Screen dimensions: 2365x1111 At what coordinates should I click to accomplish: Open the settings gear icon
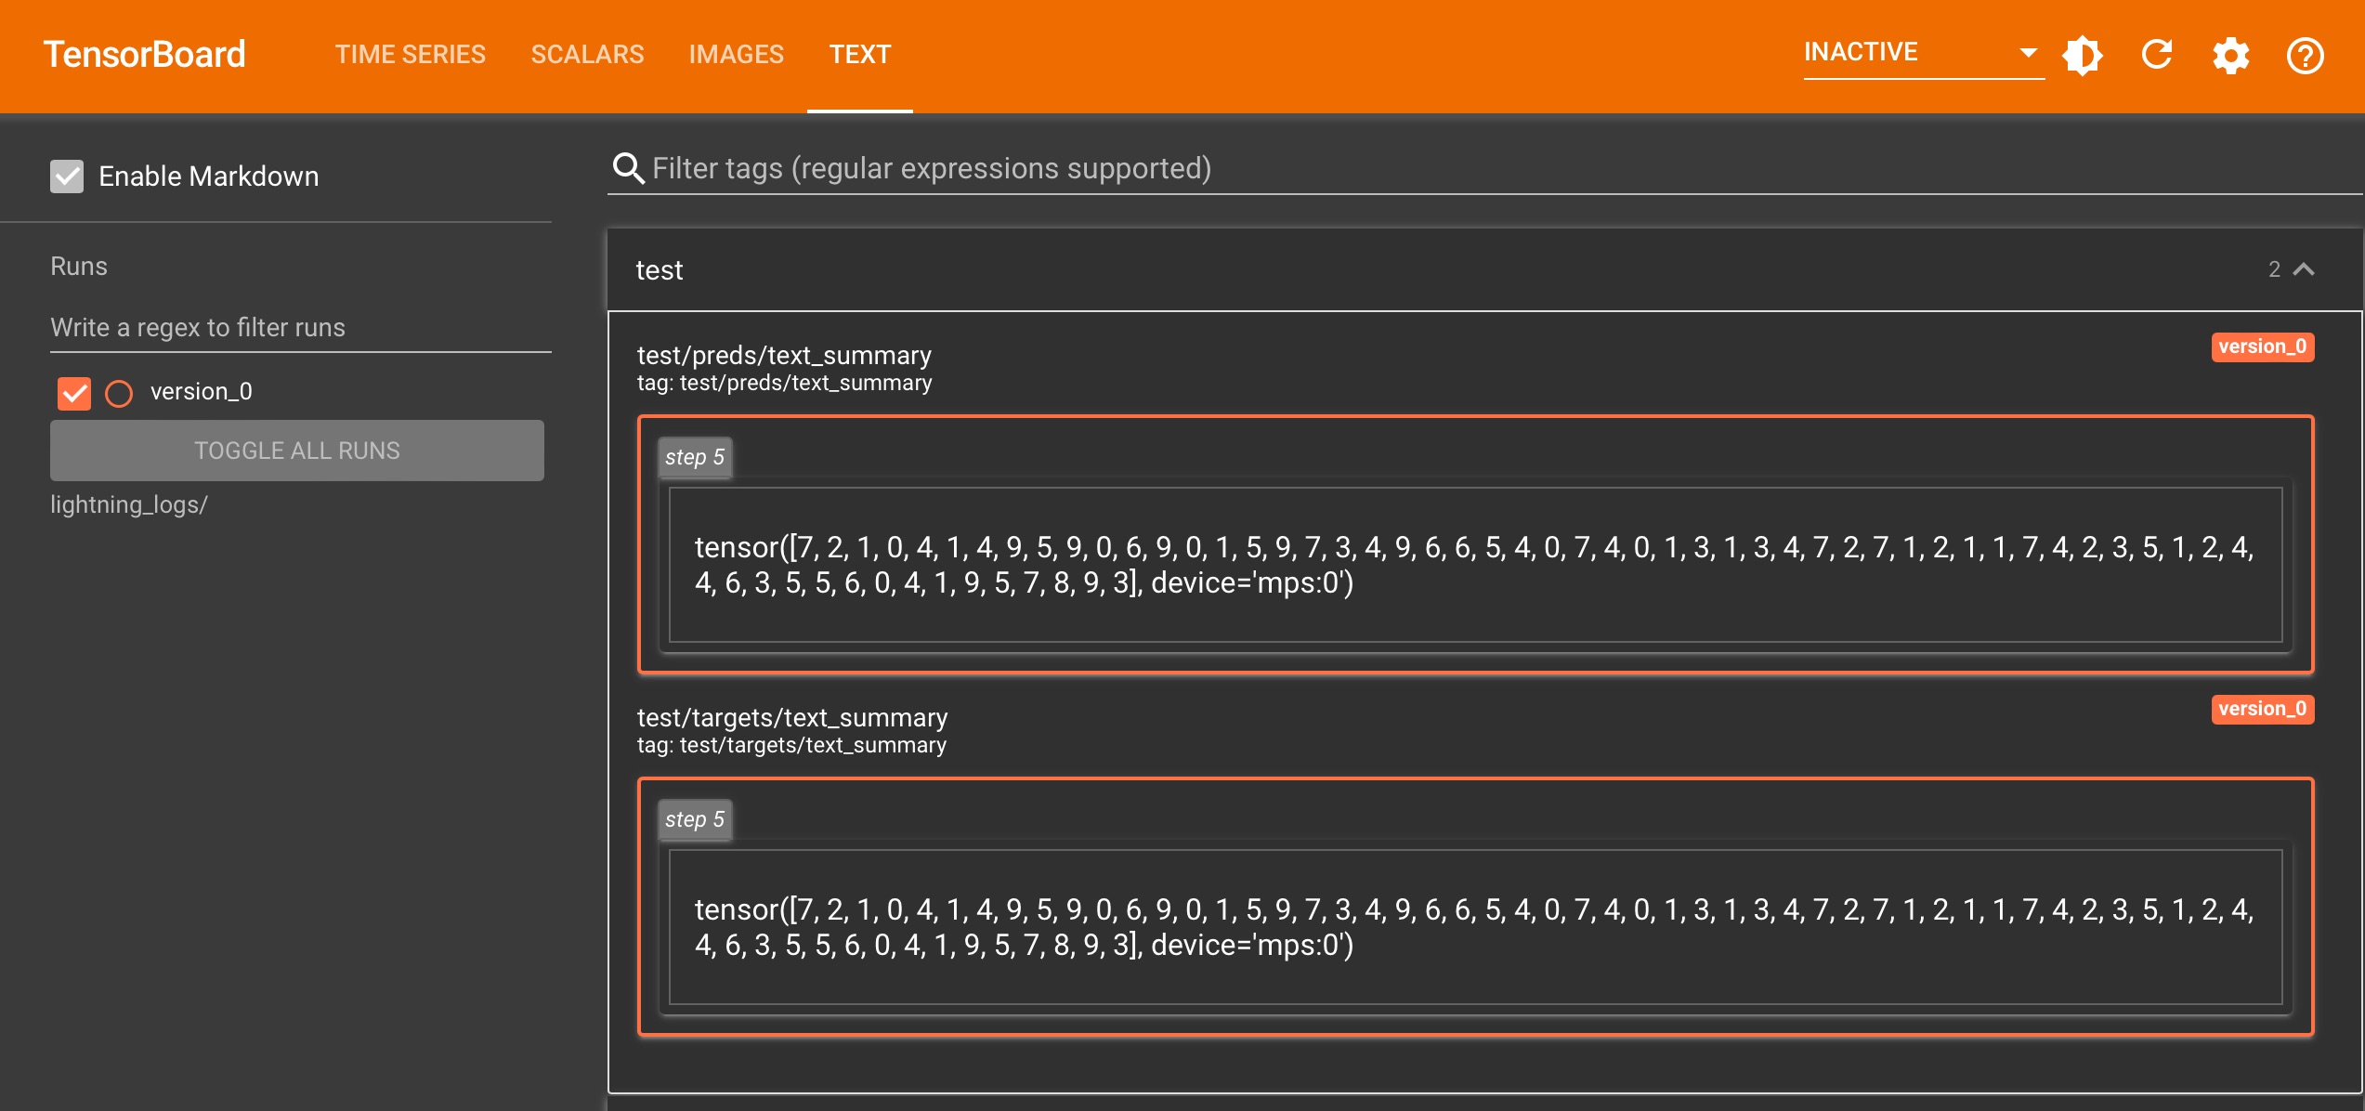pyautogui.click(x=2230, y=56)
